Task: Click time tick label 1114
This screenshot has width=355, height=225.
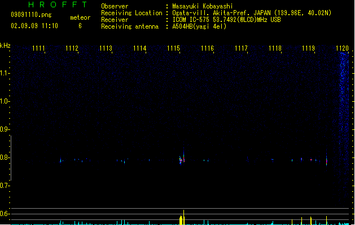Action: coord(140,48)
